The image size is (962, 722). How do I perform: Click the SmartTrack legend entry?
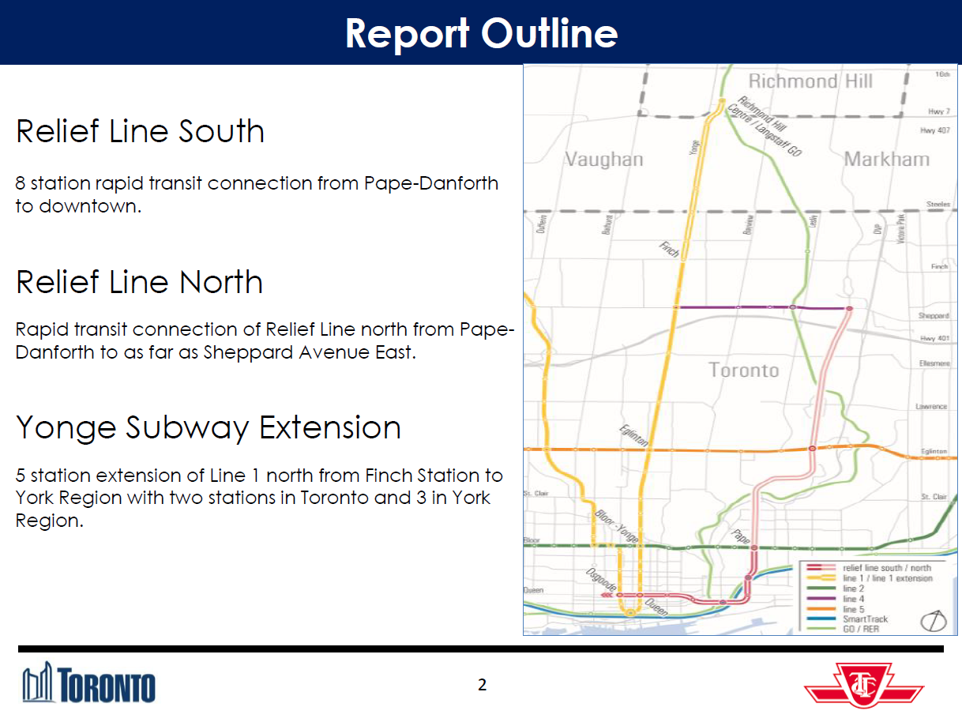coord(846,619)
